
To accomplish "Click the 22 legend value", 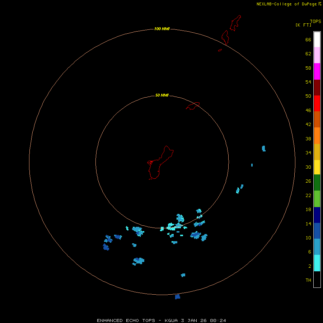I will pyautogui.click(x=308, y=196).
